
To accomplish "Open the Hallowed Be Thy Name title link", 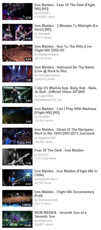I will click(64, 69).
